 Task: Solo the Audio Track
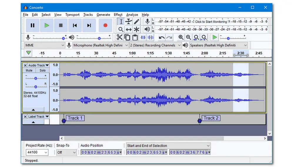click(x=43, y=70)
